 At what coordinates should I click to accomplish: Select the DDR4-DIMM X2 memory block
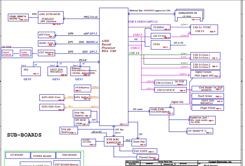(x=189, y=15)
